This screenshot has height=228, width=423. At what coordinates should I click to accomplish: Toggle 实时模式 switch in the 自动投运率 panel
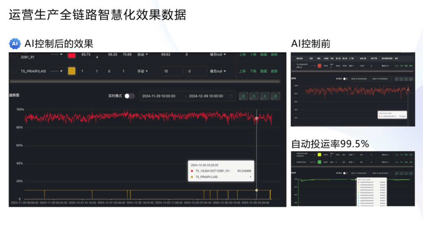pos(345,173)
